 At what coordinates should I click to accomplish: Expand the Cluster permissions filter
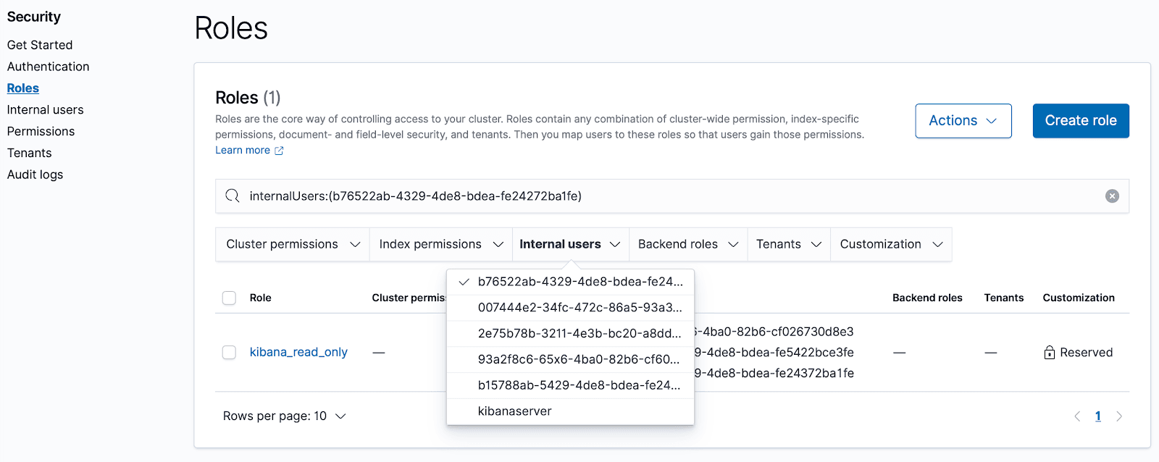(x=293, y=244)
